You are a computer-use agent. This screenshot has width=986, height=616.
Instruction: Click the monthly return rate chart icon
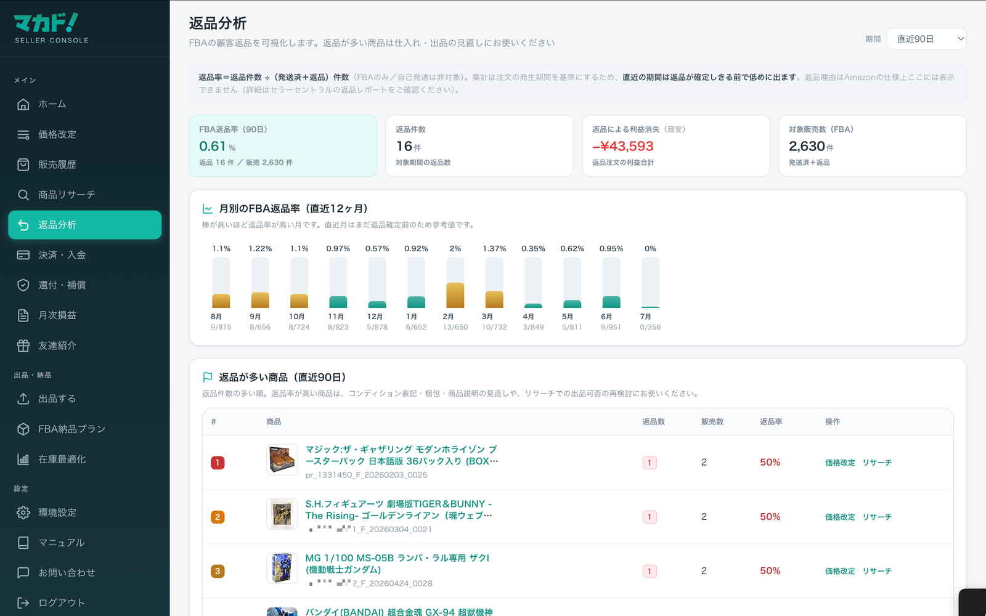[208, 209]
